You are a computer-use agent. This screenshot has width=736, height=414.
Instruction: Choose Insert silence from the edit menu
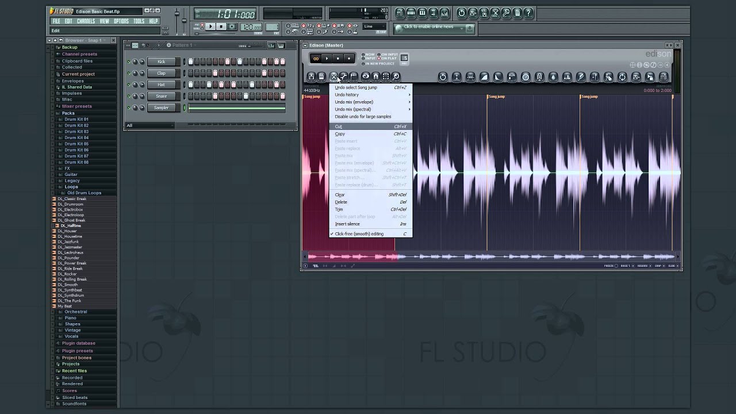[370, 224]
